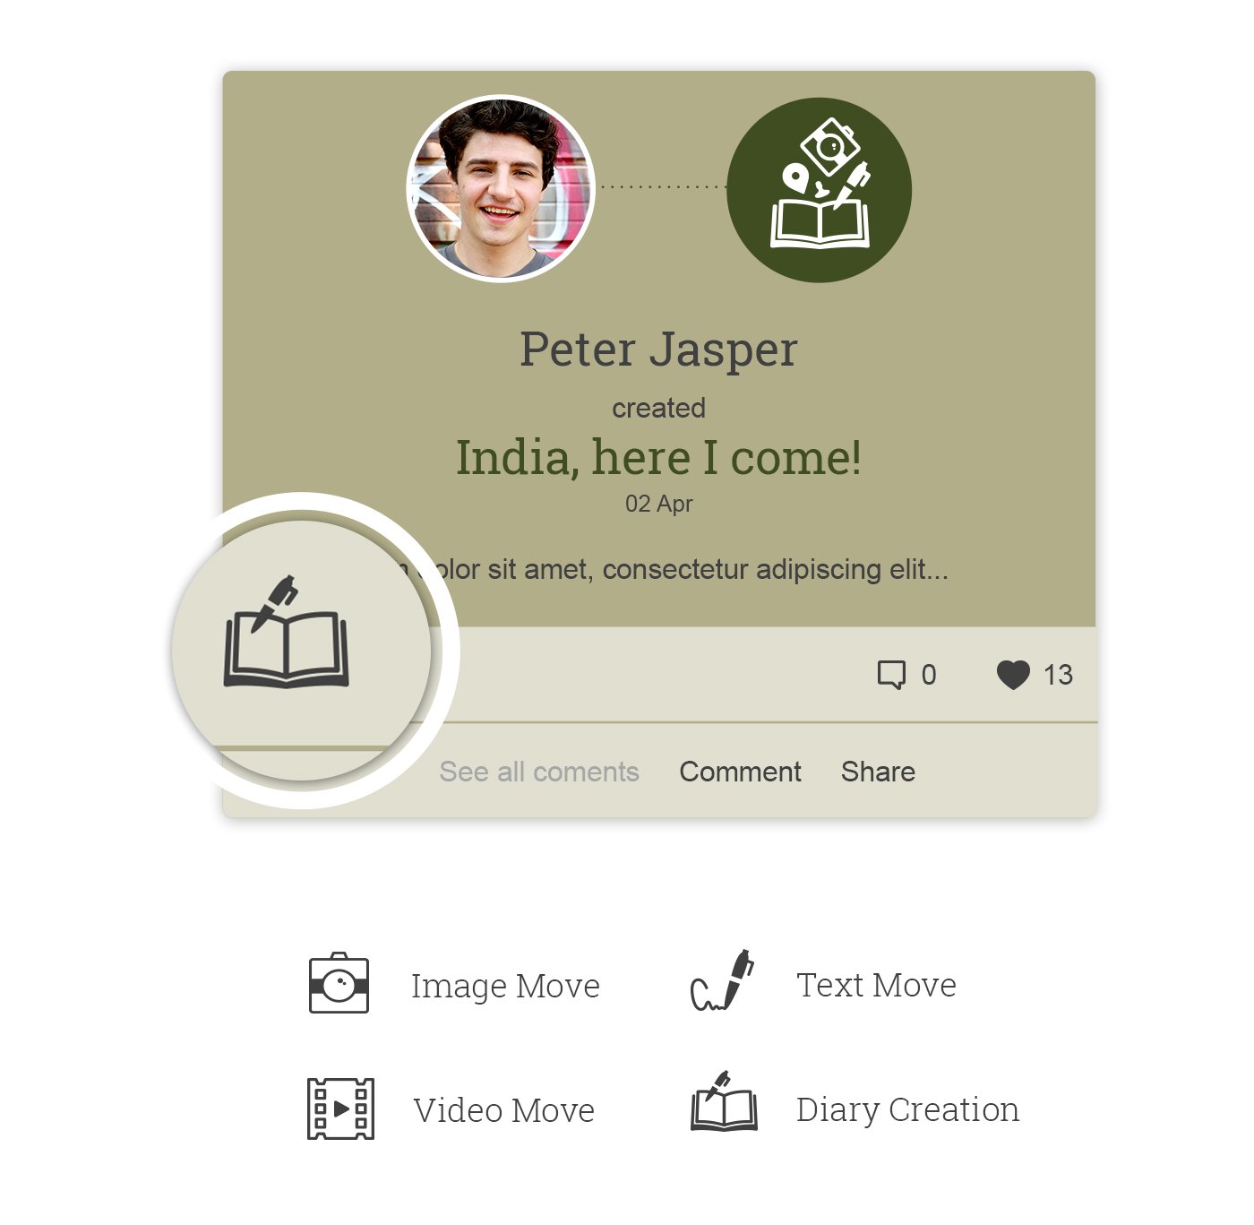This screenshot has width=1254, height=1225.
Task: Open the 'India, here I come!' diary title
Action: coord(658,457)
